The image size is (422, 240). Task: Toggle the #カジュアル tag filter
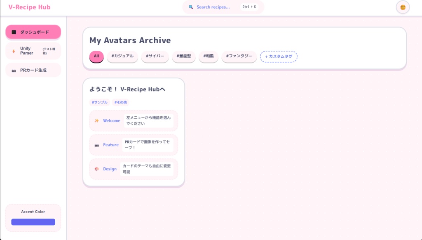(123, 56)
